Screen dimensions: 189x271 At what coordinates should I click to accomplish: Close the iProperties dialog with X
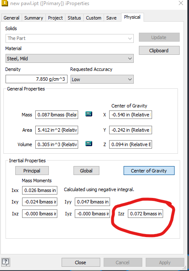181,3
